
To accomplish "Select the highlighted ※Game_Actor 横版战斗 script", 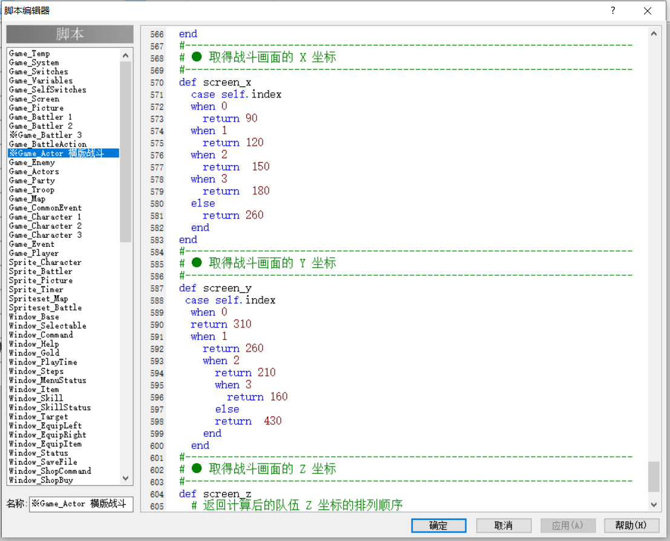I will pyautogui.click(x=63, y=153).
